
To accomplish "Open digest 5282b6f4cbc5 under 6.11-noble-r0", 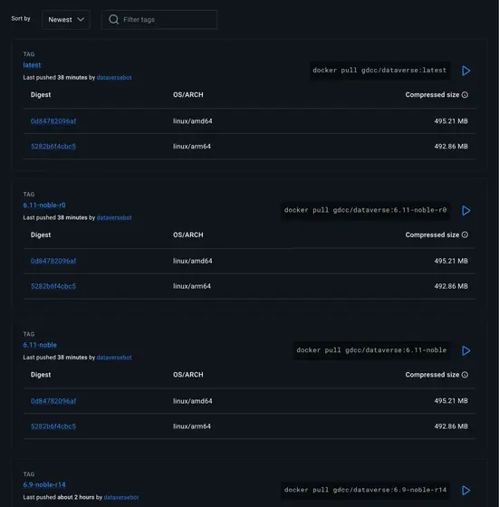I will [x=53, y=286].
